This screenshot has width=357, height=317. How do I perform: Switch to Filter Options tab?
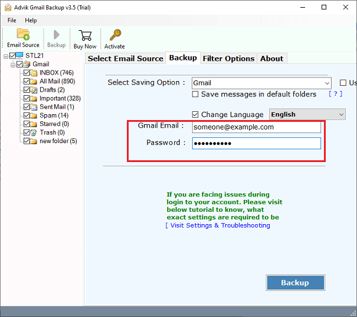tap(228, 59)
